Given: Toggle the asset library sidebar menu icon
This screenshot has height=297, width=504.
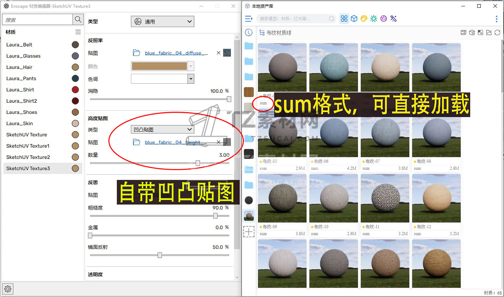Looking at the screenshot, I should tap(249, 19).
